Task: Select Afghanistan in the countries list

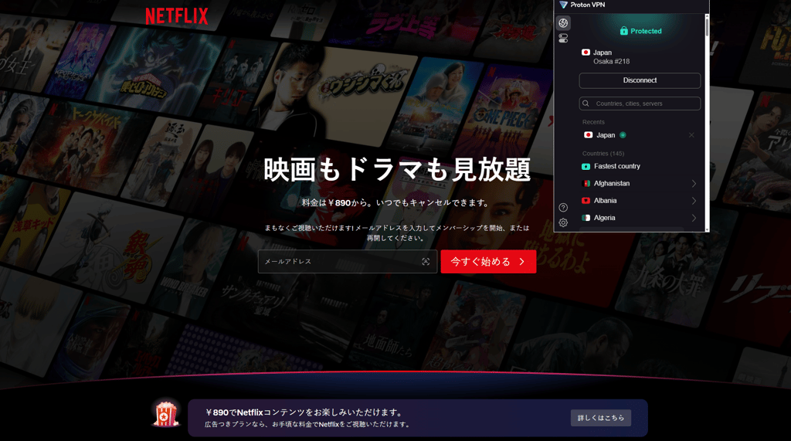Action: [x=640, y=183]
